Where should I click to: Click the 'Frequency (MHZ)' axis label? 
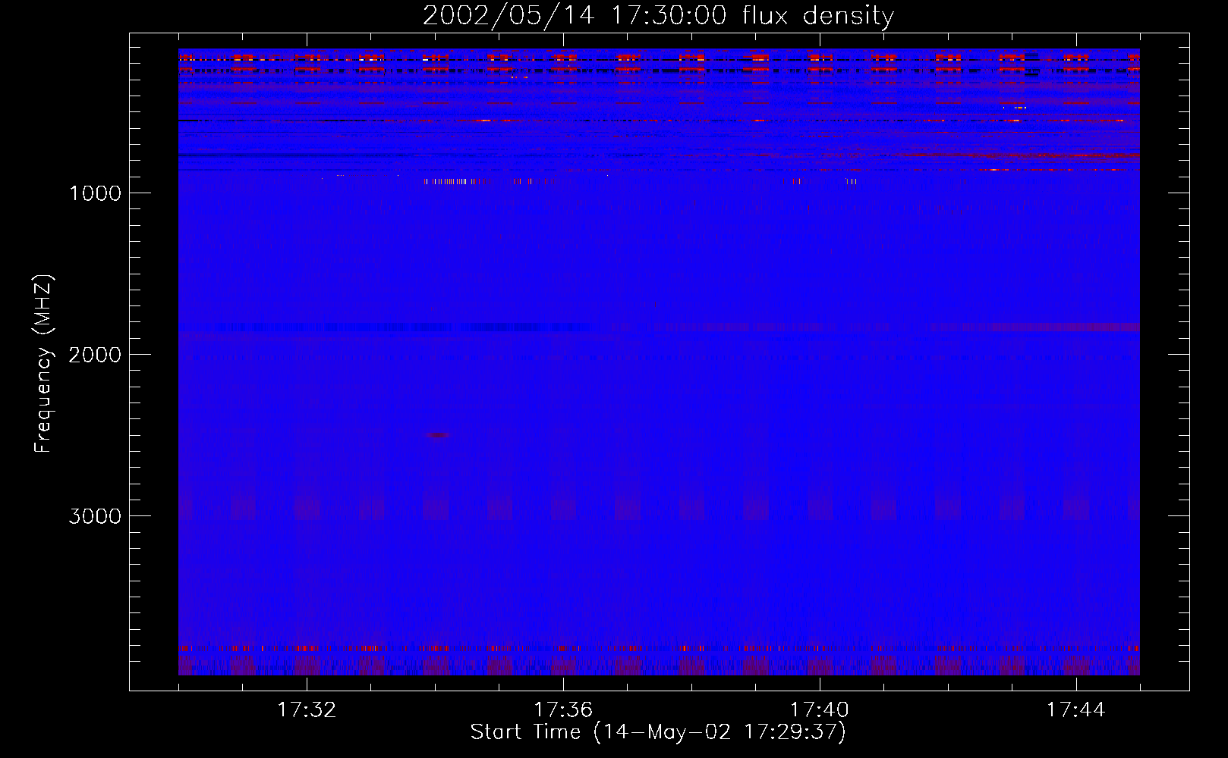tap(43, 363)
